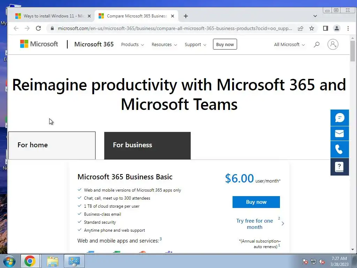The height and width of the screenshot is (268, 357).
Task: Select the Compare Microsoft 365 Business tab
Action: pyautogui.click(x=136, y=16)
